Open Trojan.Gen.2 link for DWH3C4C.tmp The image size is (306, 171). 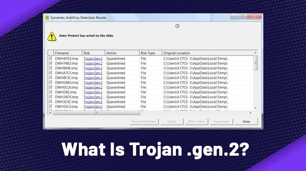tap(93, 102)
